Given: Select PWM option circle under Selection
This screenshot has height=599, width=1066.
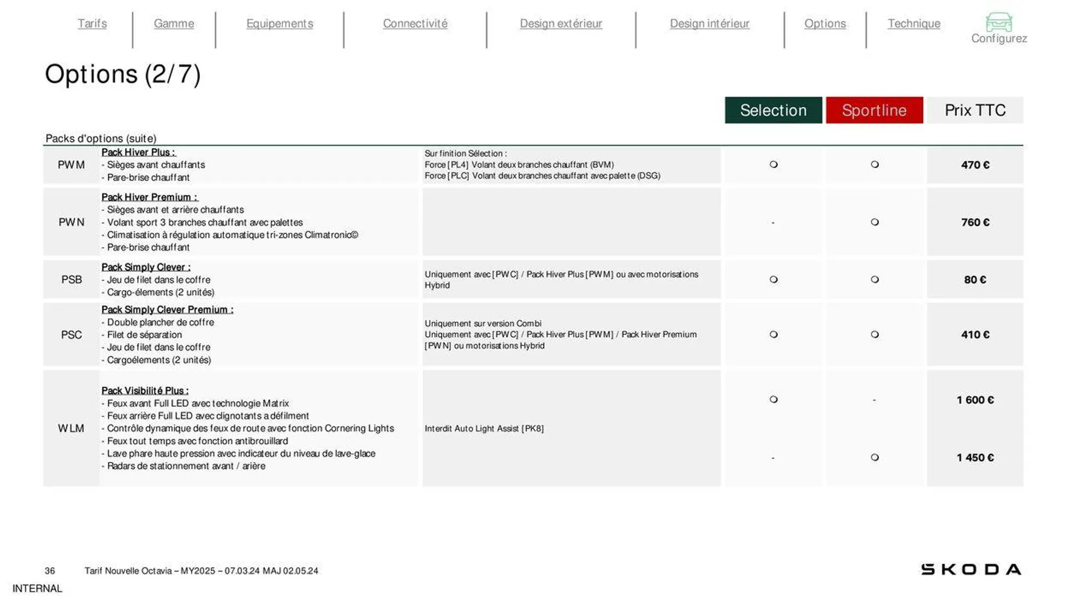Looking at the screenshot, I should tap(773, 165).
